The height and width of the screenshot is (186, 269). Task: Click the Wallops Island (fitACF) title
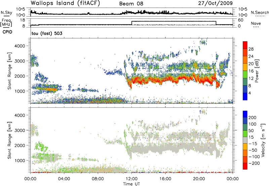click(65, 3)
